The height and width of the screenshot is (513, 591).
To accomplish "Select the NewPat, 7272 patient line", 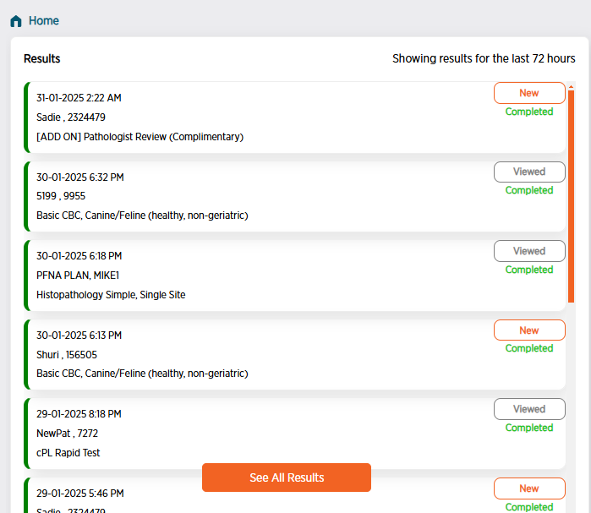I will tap(67, 434).
